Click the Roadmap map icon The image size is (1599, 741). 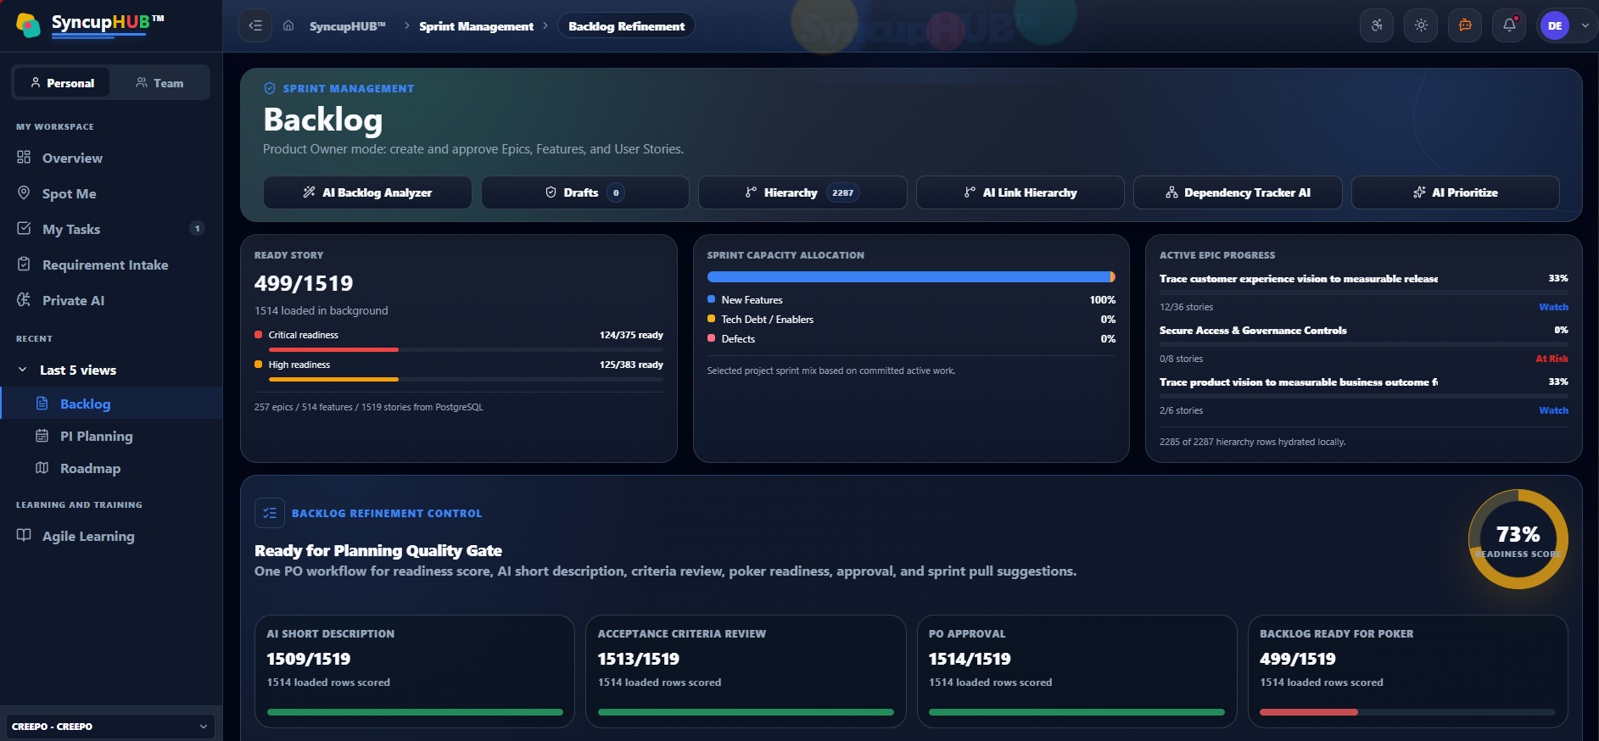42,467
